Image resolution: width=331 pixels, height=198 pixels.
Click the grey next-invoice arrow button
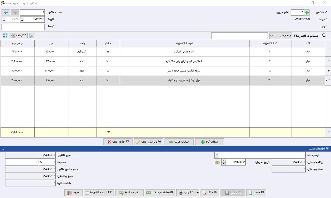click(15, 12)
